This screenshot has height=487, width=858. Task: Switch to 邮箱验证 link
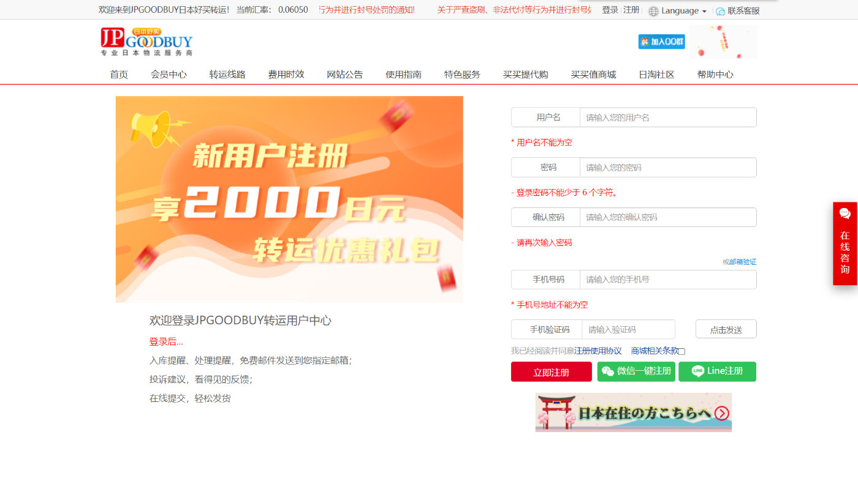[x=743, y=262]
